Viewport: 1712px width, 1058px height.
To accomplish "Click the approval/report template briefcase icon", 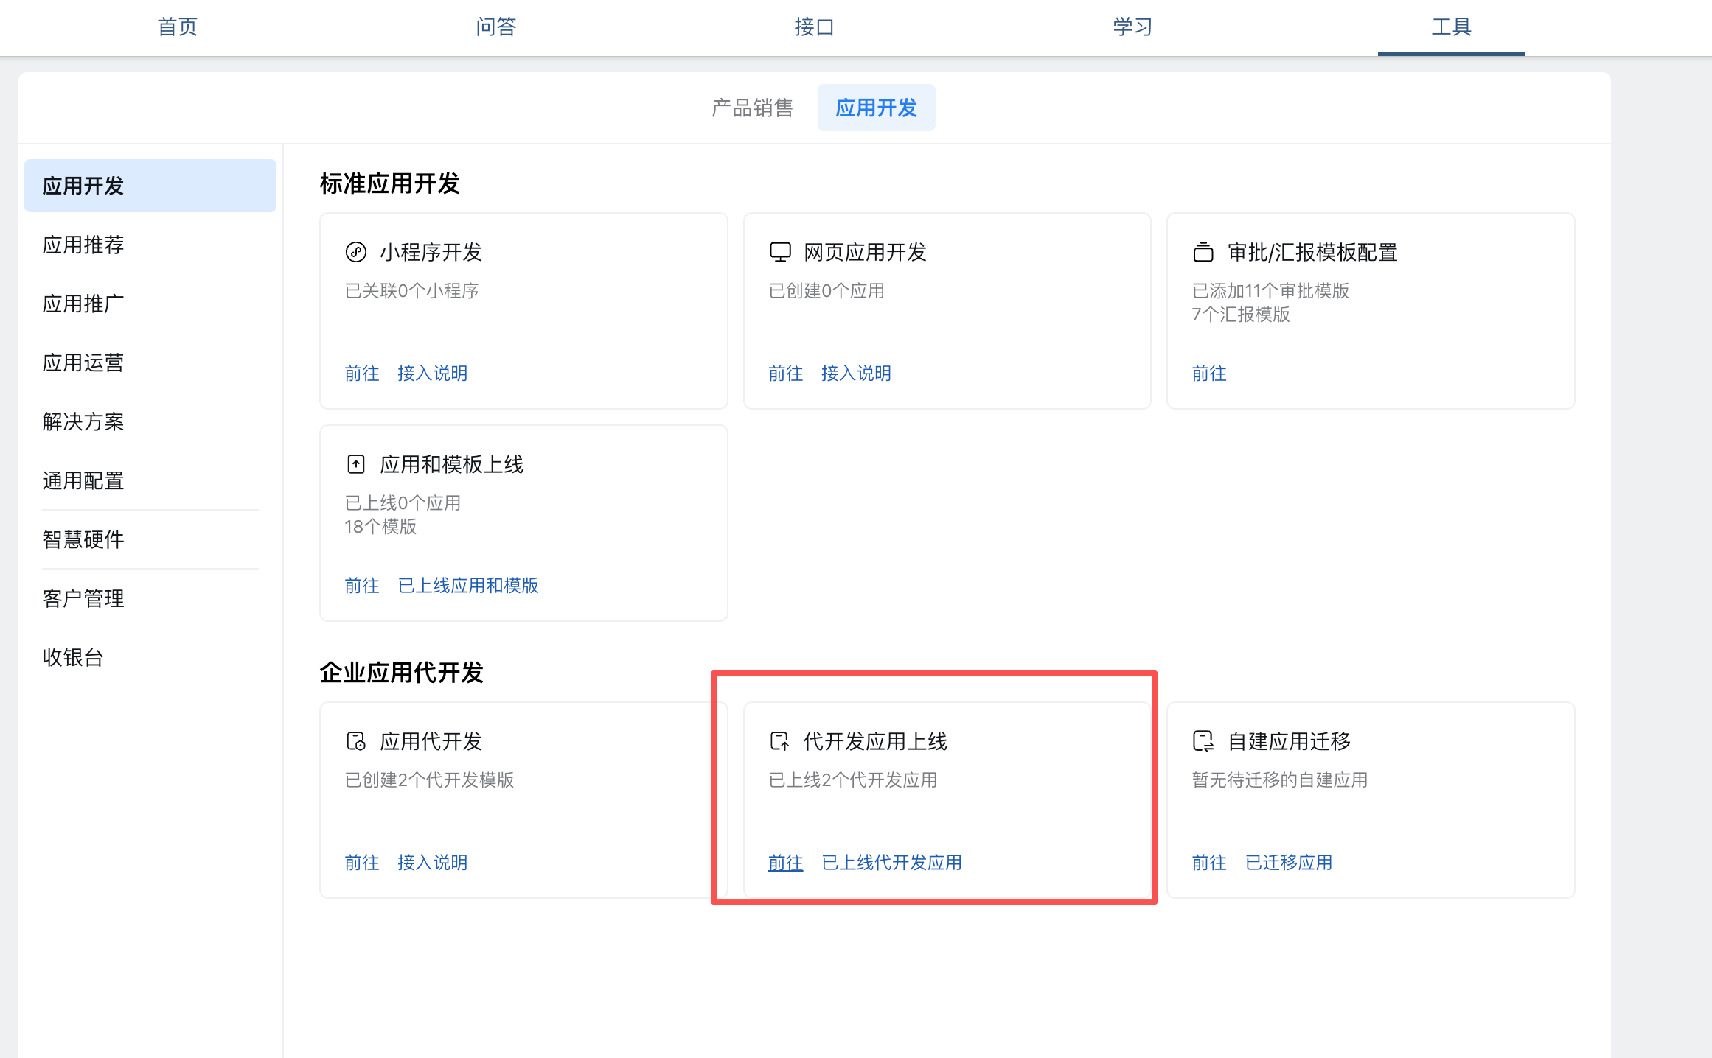I will coord(1203,253).
